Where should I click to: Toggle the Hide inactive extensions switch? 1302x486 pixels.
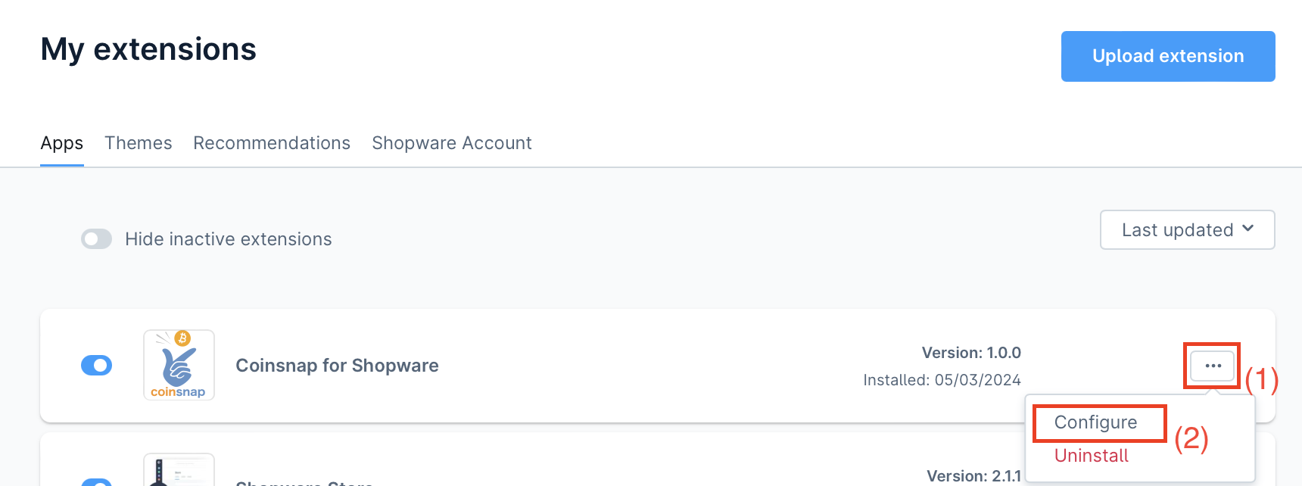[x=97, y=239]
